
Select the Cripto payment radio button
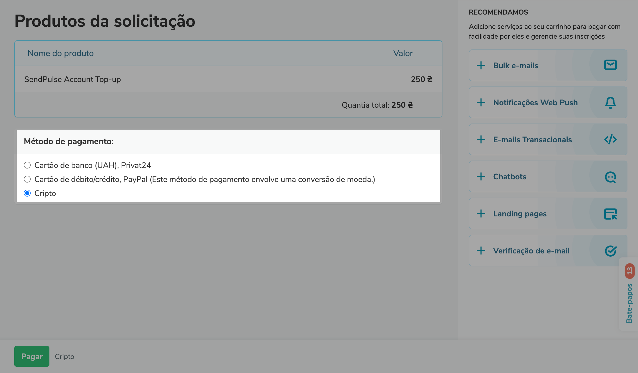pyautogui.click(x=27, y=193)
